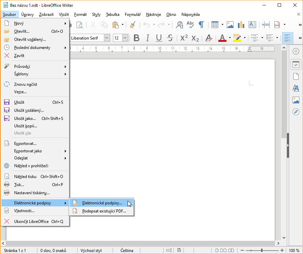Toggle Bold formatting
The height and width of the screenshot is (254, 303).
[136, 38]
